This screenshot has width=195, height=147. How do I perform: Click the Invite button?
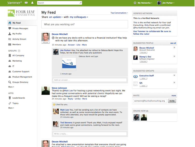tap(172, 101)
